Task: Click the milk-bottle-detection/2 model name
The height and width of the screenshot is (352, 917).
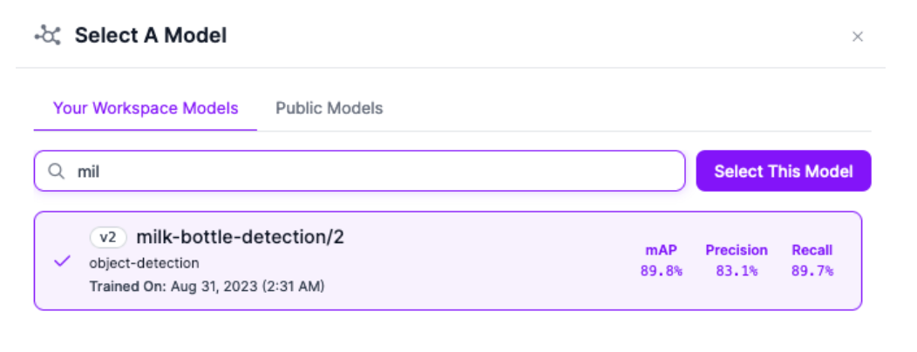Action: click(x=240, y=237)
